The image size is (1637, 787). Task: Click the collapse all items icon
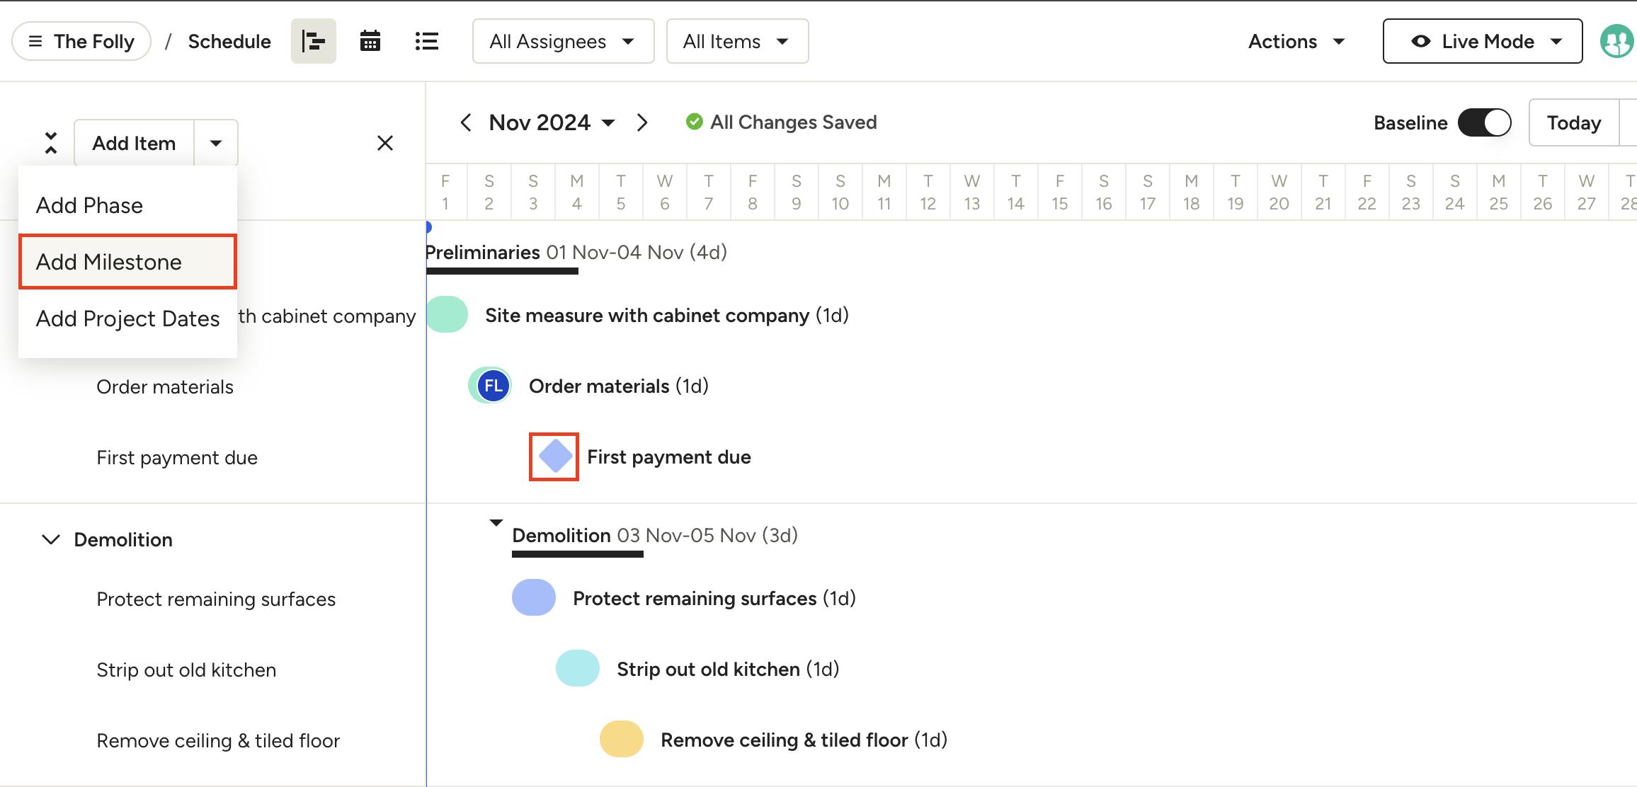51,143
